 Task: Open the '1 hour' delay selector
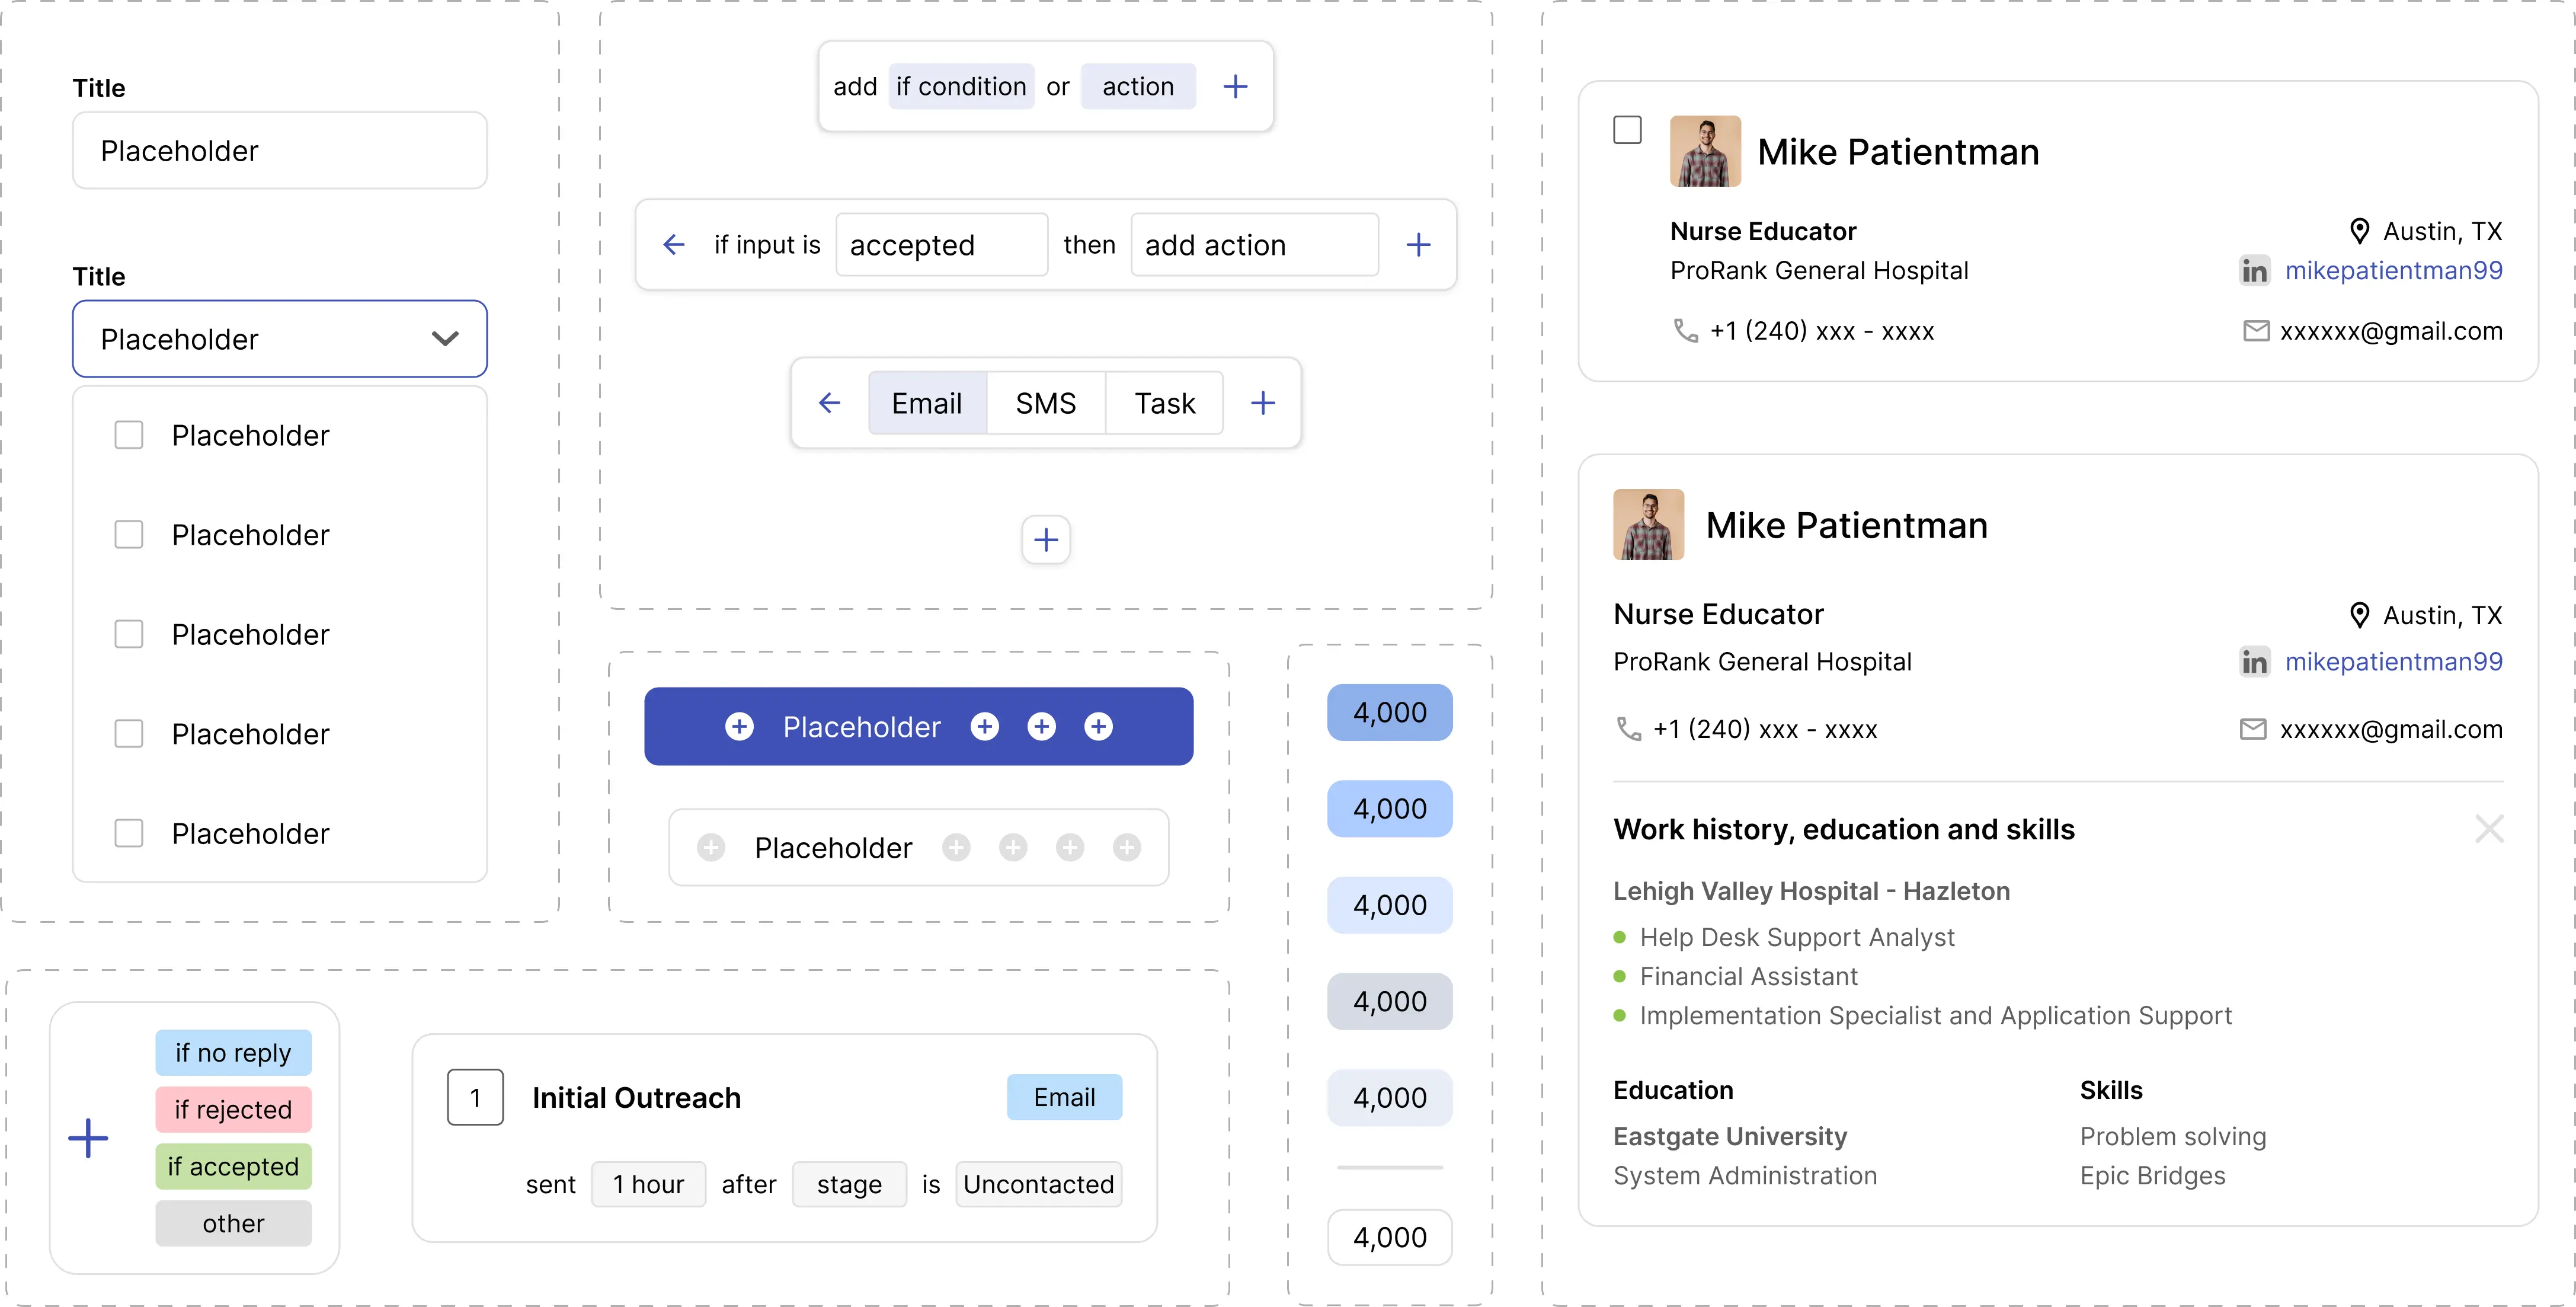648,1184
